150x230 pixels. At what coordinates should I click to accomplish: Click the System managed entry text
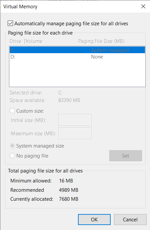(110, 50)
